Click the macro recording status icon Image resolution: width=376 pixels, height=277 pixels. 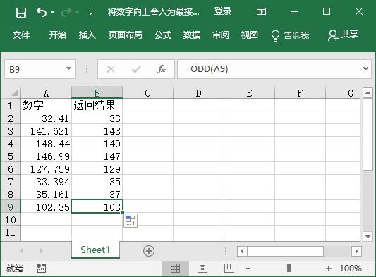point(41,268)
